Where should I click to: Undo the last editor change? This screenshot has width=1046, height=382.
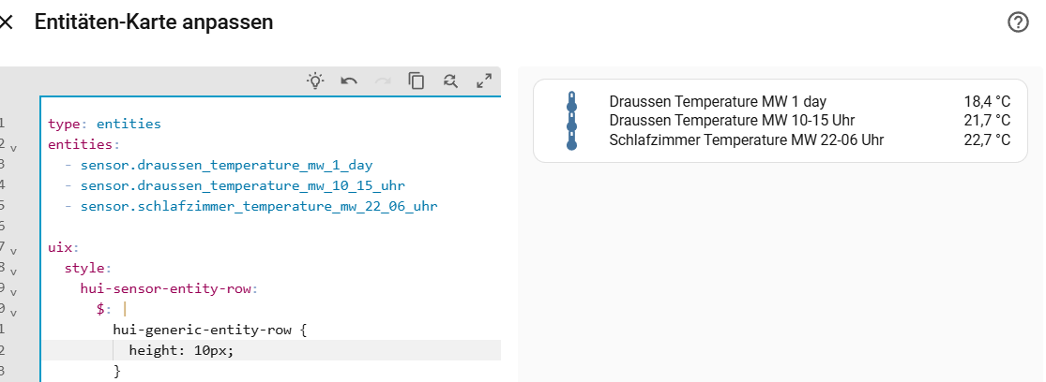click(349, 81)
